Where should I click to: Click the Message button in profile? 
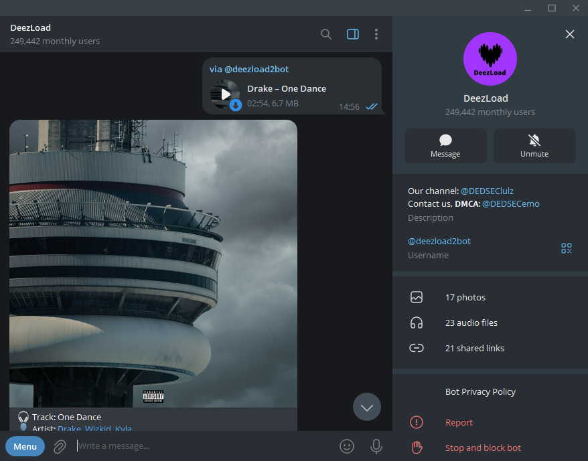click(x=445, y=146)
